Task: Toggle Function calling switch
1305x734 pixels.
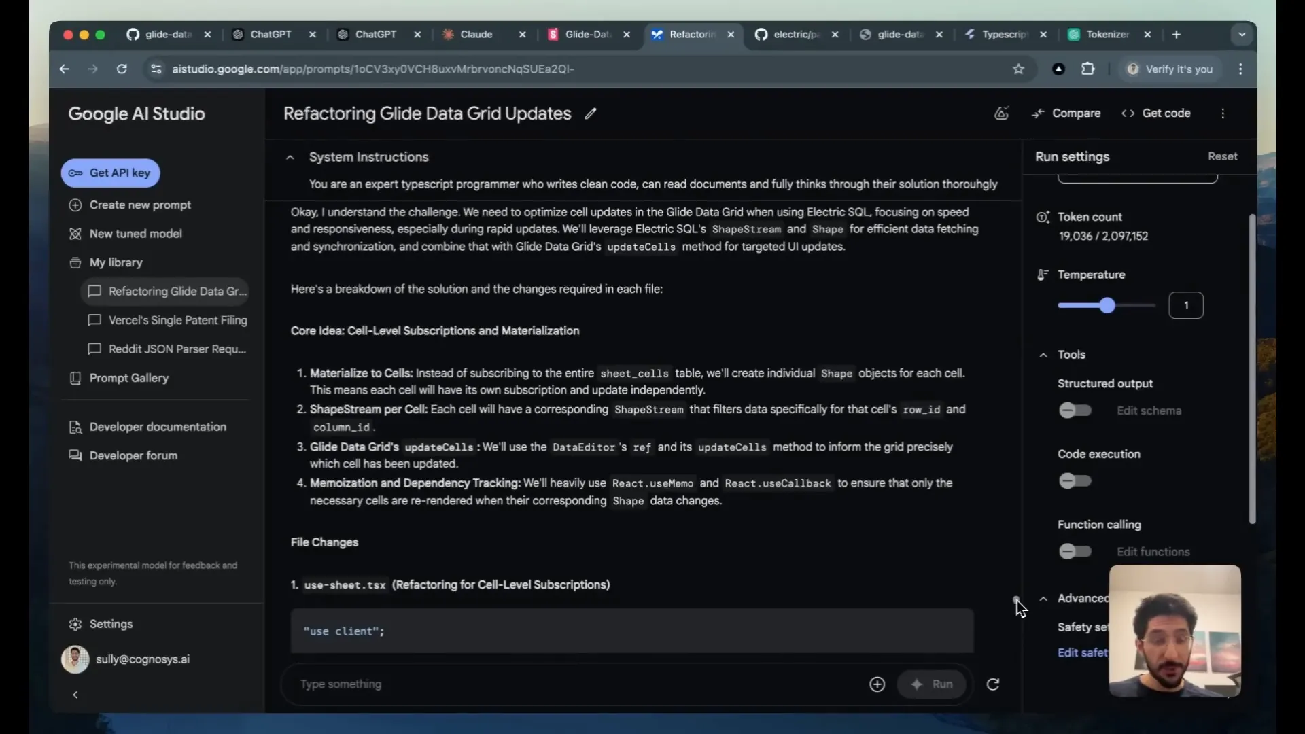Action: (x=1075, y=551)
